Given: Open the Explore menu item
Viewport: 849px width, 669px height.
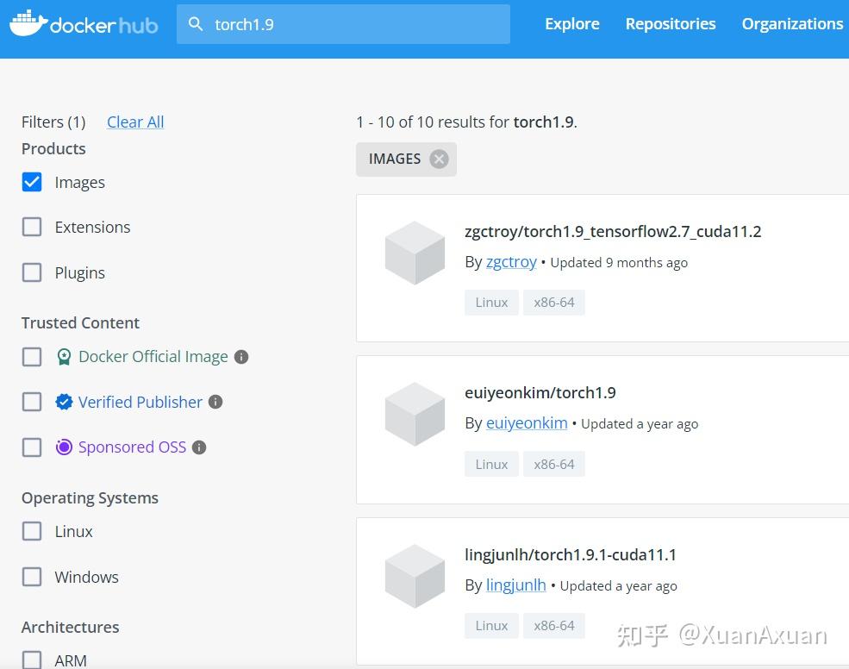Looking at the screenshot, I should pyautogui.click(x=571, y=24).
